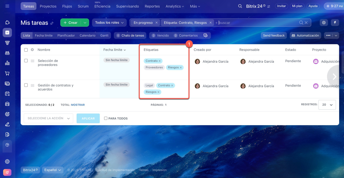344x178 pixels.
Task: Click the lightning bolt robots icon
Action: (x=335, y=23)
